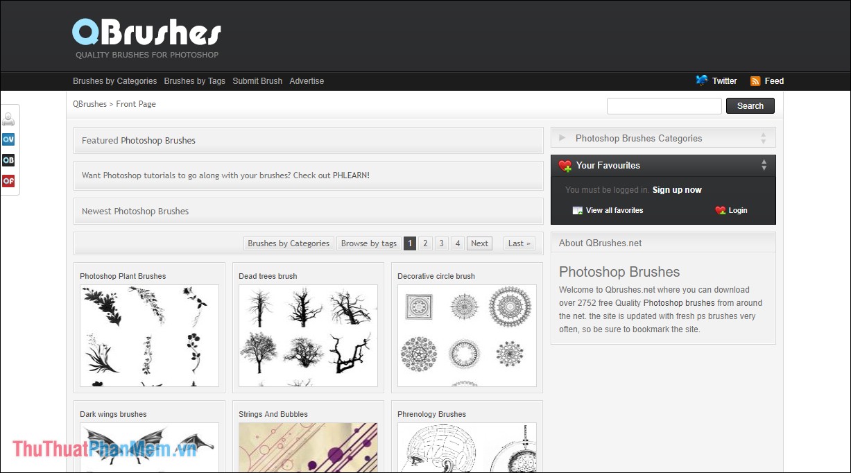
Task: Click inside the search input field
Action: (663, 105)
